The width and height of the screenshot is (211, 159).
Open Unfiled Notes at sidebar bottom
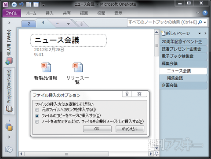[x=9, y=149]
